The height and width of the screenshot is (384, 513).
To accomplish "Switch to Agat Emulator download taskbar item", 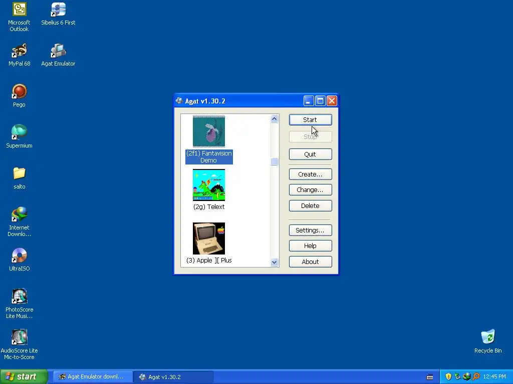I will pyautogui.click(x=93, y=376).
